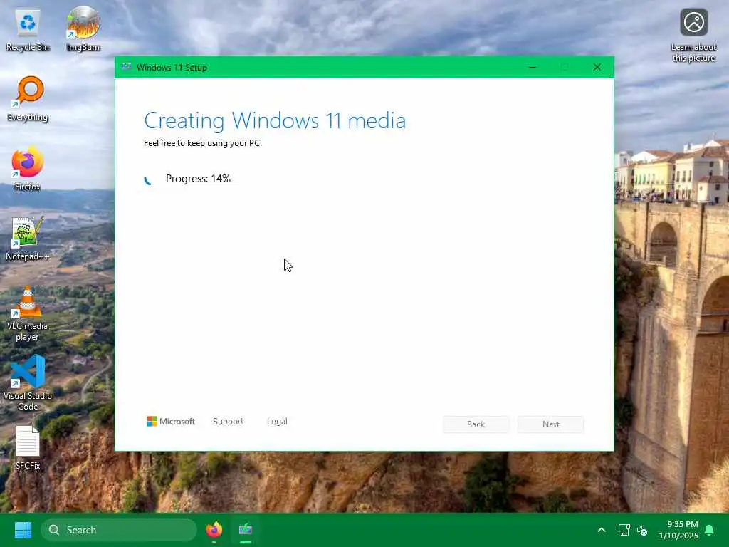This screenshot has height=547, width=729.
Task: Switch to Firefox in the taskbar
Action: click(x=214, y=530)
